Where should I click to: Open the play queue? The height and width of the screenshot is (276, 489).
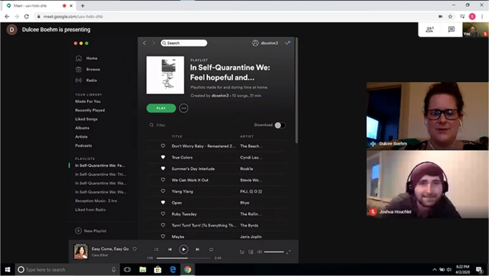[242, 252]
